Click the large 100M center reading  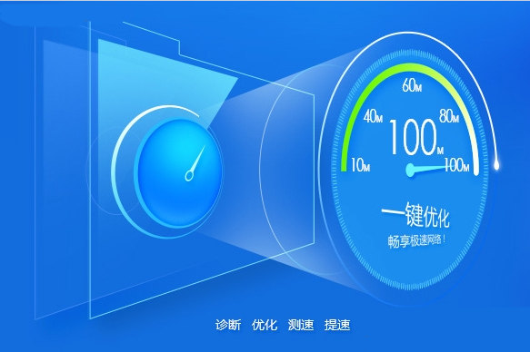pyautogui.click(x=416, y=137)
